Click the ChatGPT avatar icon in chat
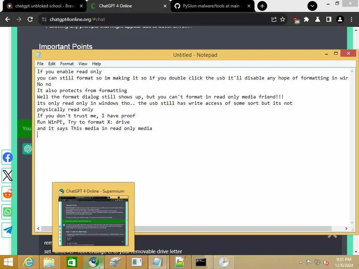This screenshot has width=359, height=269. tap(27, 149)
